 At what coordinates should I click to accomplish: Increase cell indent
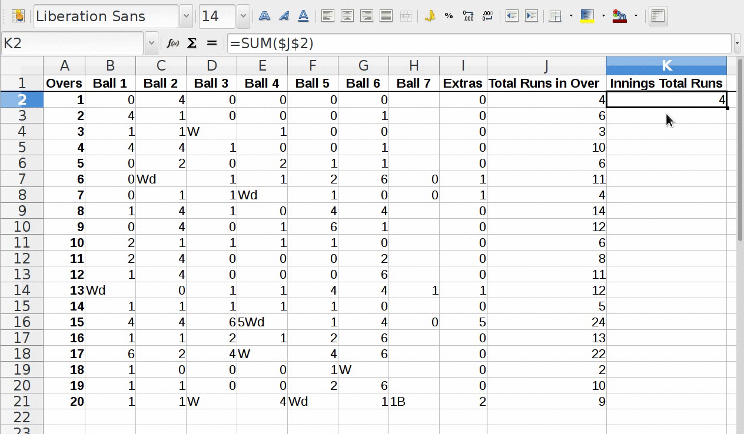(x=532, y=16)
